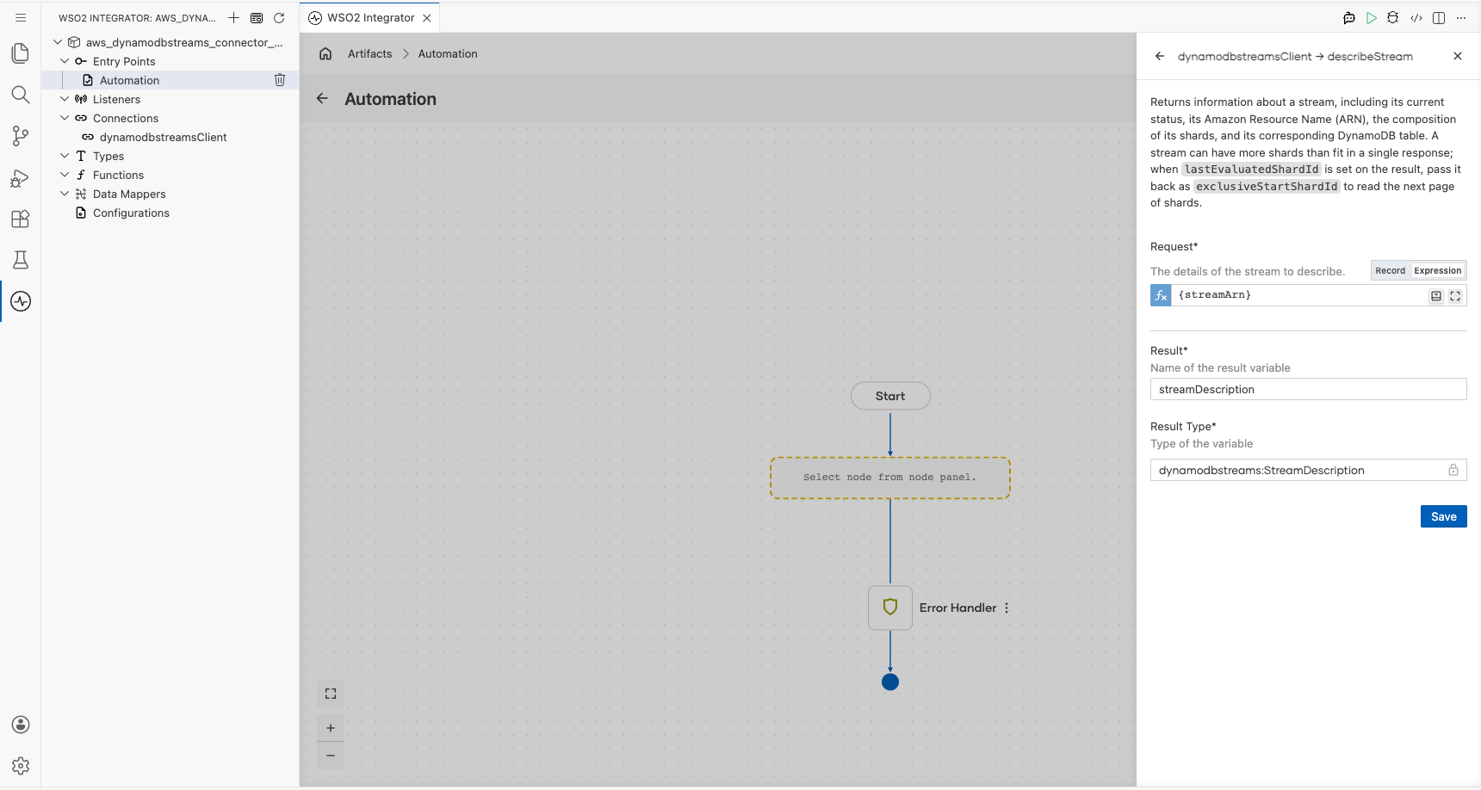
Task: Open the hamburger menu in activity bar
Action: (x=21, y=17)
